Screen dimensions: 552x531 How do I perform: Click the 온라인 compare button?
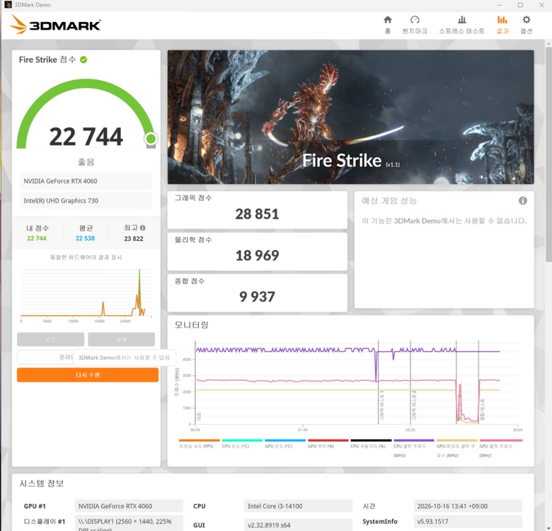pos(45,357)
